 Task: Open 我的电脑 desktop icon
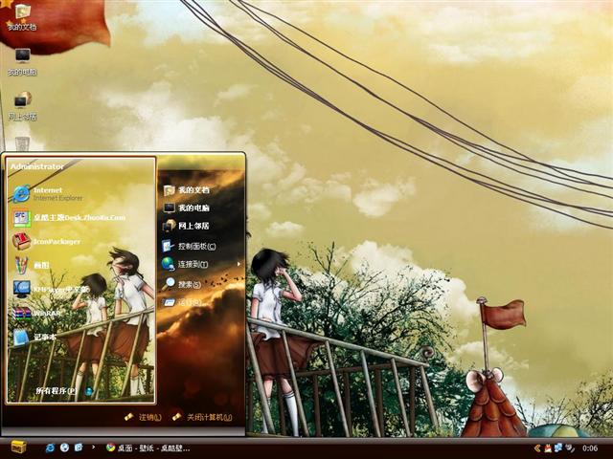tap(22, 61)
